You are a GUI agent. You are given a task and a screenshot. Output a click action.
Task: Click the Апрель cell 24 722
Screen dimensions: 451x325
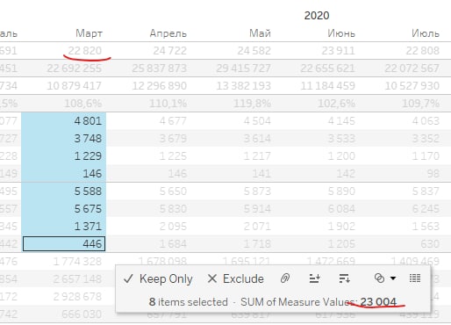click(169, 51)
